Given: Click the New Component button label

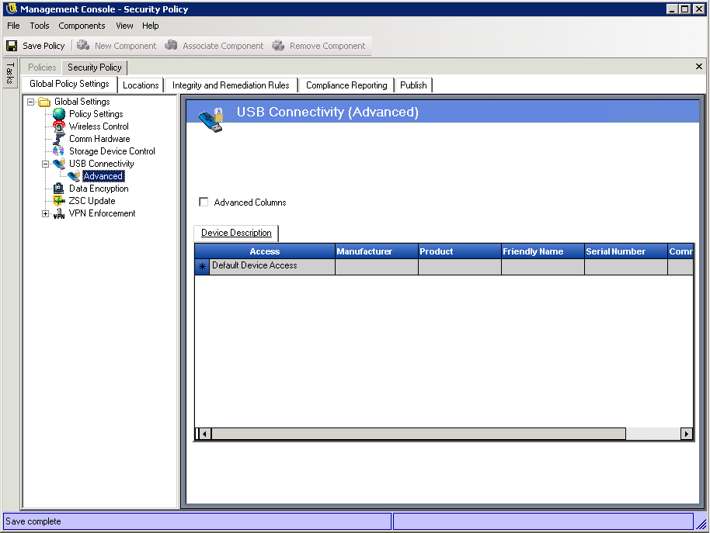Looking at the screenshot, I should tap(125, 46).
